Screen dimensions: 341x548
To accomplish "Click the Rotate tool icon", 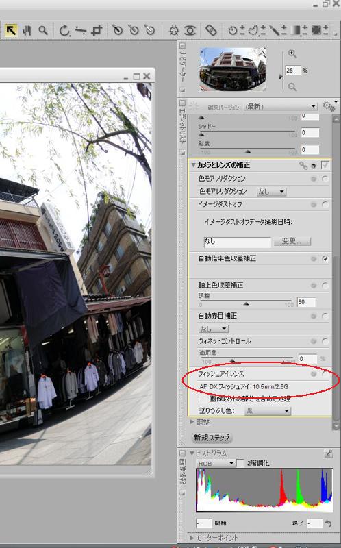I will 64,30.
